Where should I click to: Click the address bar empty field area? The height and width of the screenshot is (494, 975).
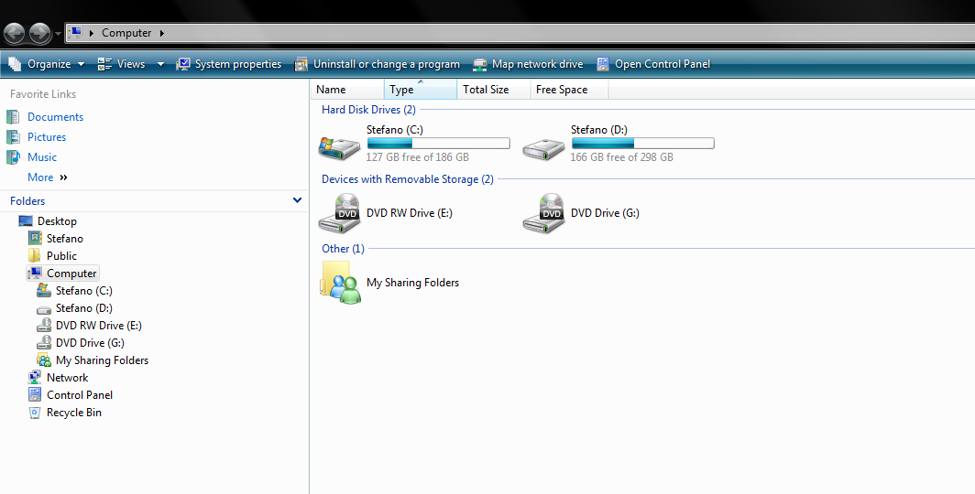(x=569, y=33)
